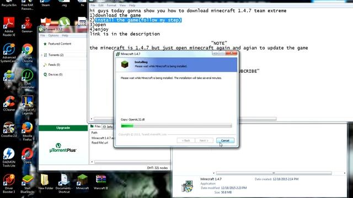Viewport: 353px width, 198px height.
Task: Open Notepad Edit menu
Action: [101, 5]
